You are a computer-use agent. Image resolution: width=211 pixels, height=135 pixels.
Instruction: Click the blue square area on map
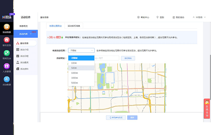click(110, 78)
